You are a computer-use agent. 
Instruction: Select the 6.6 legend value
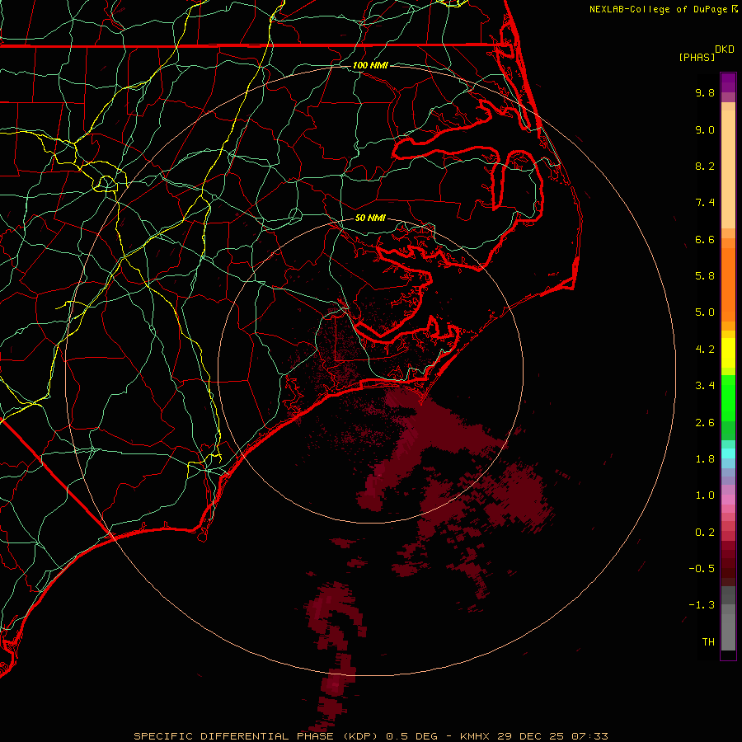[x=705, y=239]
